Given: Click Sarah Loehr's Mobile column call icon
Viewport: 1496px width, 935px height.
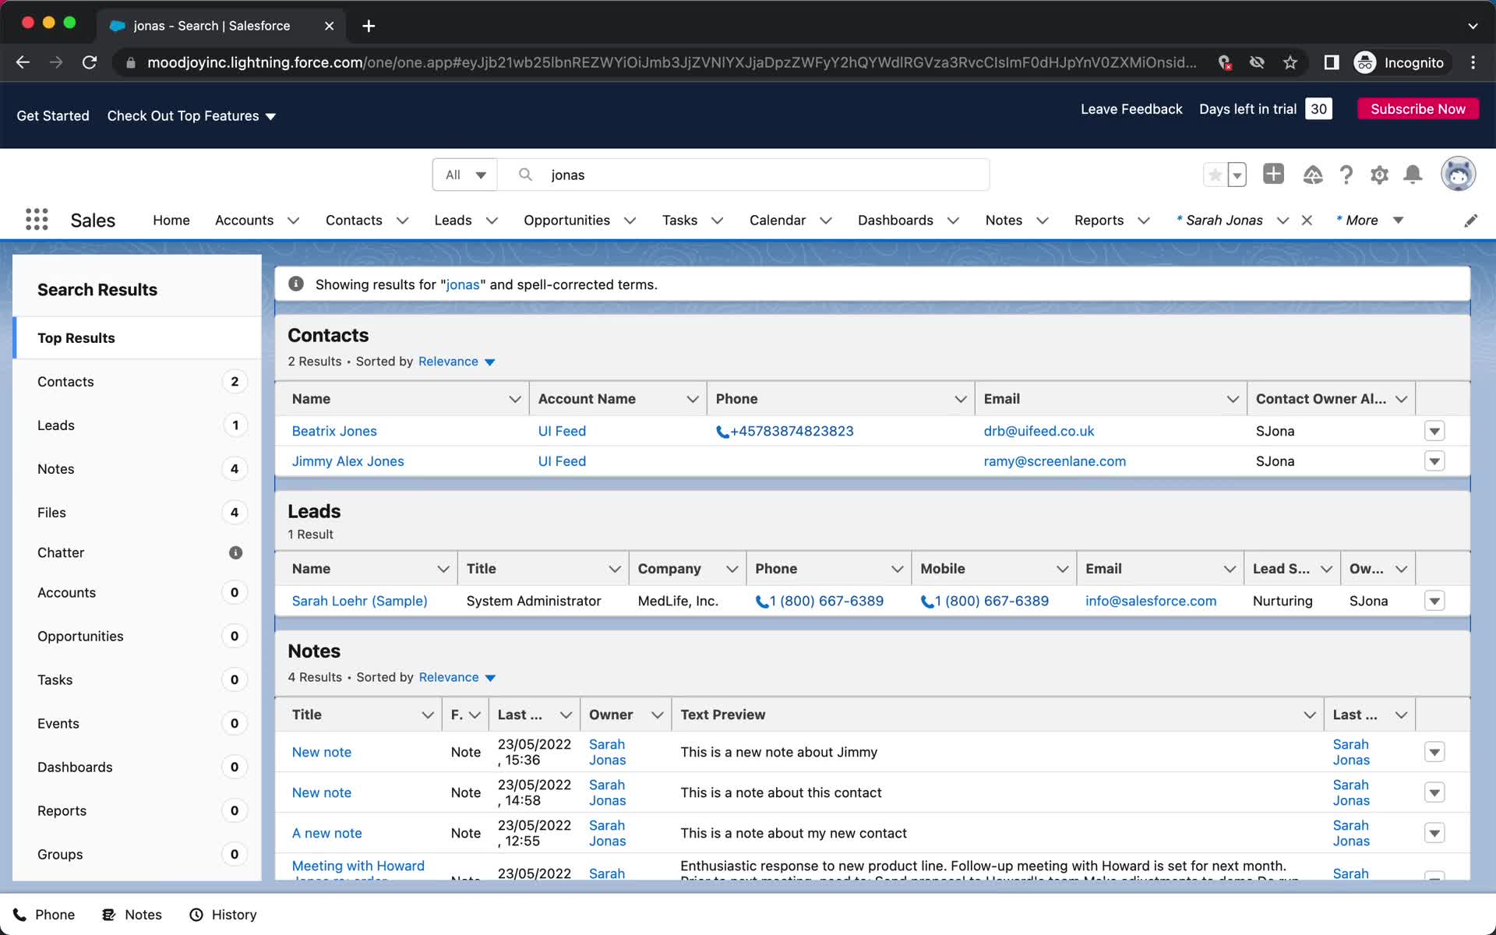Looking at the screenshot, I should [x=927, y=602].
